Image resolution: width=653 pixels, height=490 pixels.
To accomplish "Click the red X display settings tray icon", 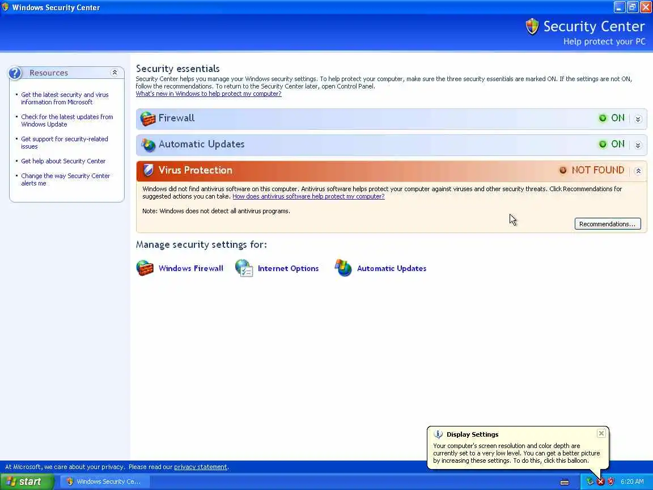I will (600, 481).
